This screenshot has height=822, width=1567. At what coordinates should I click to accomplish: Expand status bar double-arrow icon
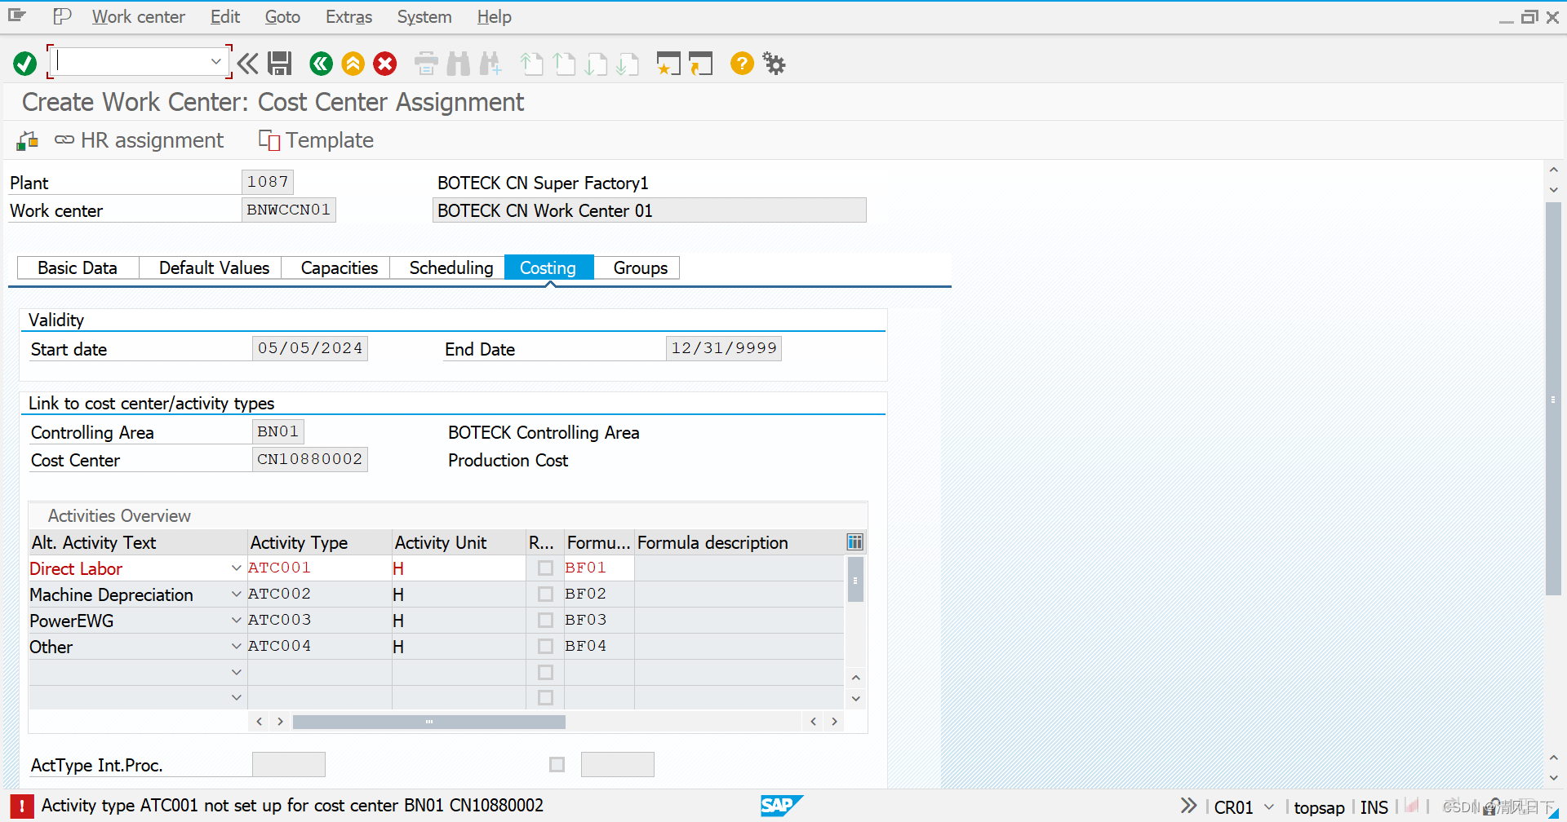click(1189, 806)
